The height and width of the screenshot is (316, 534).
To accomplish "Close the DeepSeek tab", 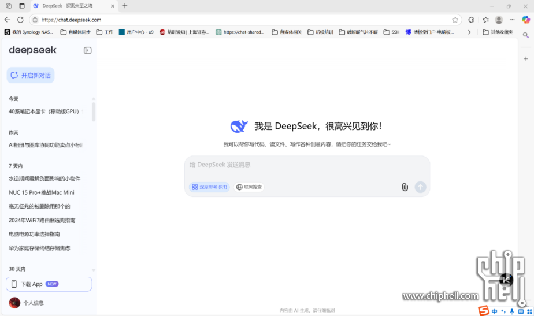I will point(112,6).
